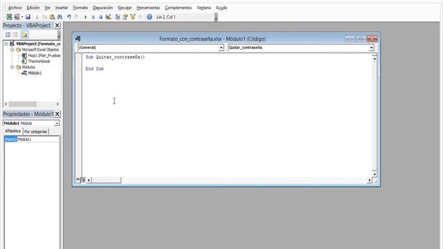Open the Módulo1 object dropdown in Properties
This screenshot has height=249, width=443.
point(57,123)
